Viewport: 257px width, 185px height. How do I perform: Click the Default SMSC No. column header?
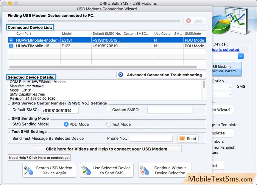107,34
